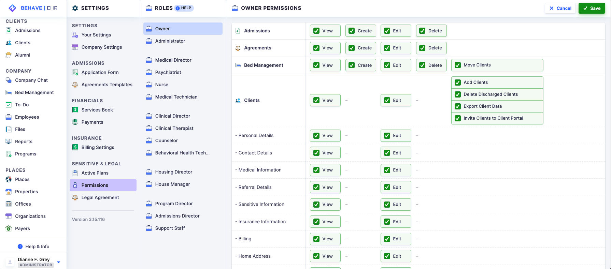Click the Services Book dollar icon
The image size is (611, 269).
(75, 110)
